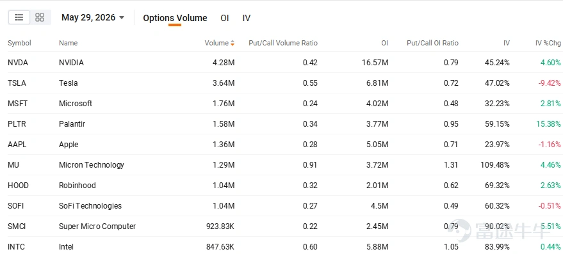Click Super Micro volume value 923.83K
This screenshot has height=254, width=563.
coord(220,226)
